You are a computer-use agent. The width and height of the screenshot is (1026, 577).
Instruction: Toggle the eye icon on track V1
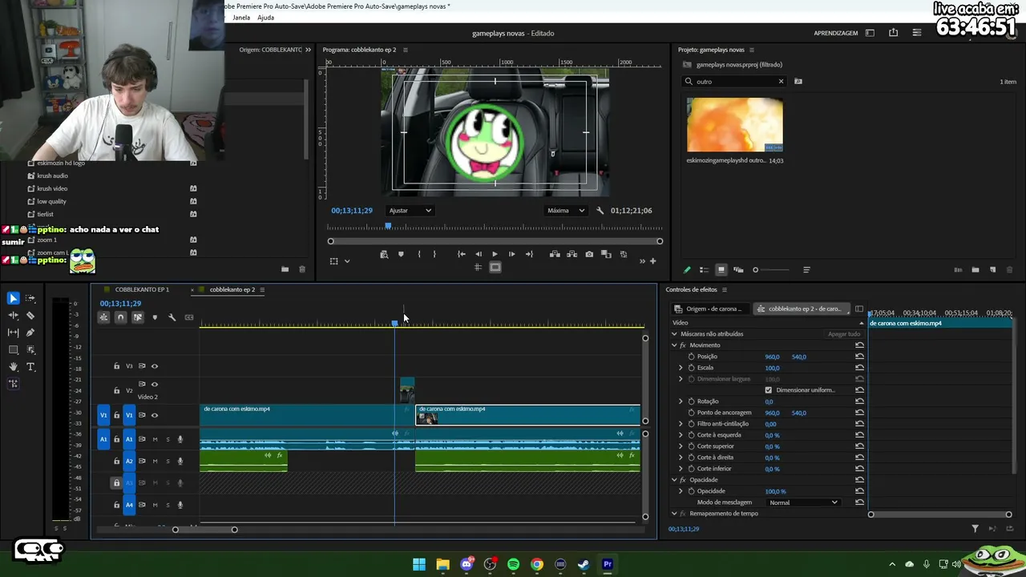[155, 415]
